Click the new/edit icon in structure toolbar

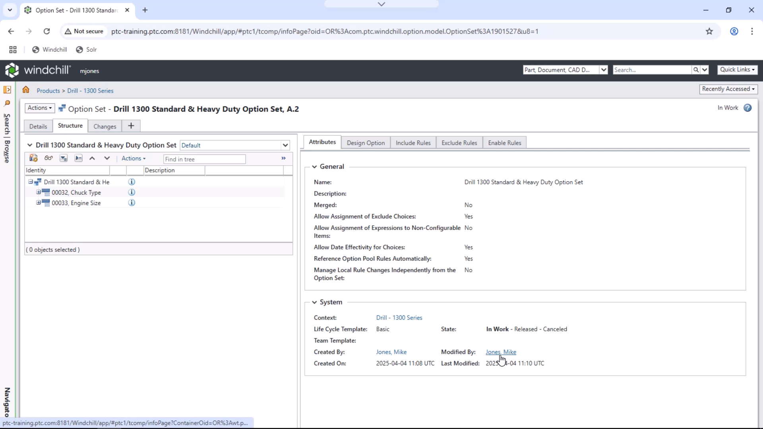pos(33,158)
